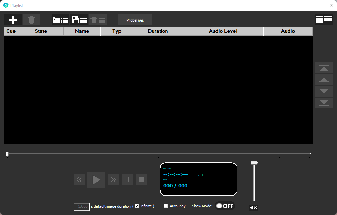Move selected item up one position
The image size is (337, 215).
tap(324, 80)
